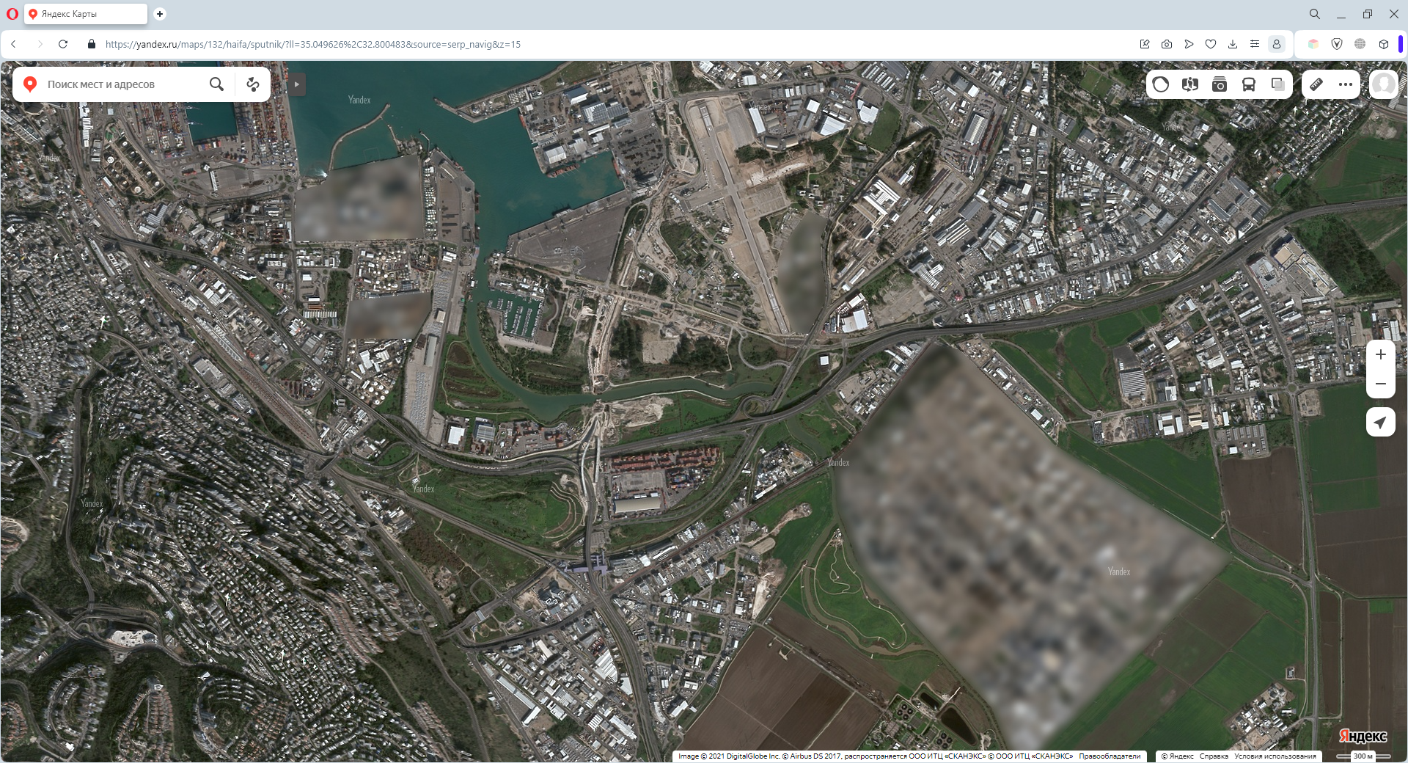
Task: Show photos layer on the map
Action: point(1220,84)
